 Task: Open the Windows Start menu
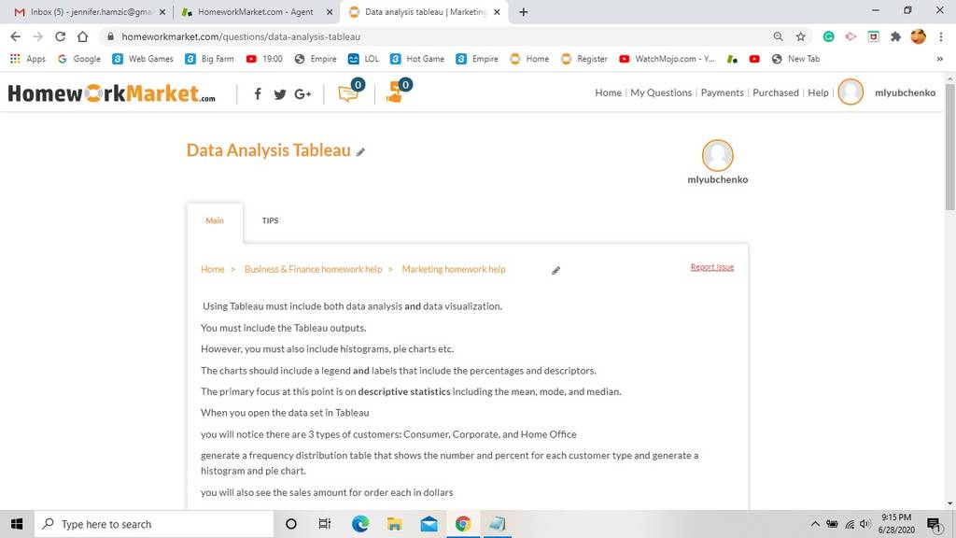[17, 524]
